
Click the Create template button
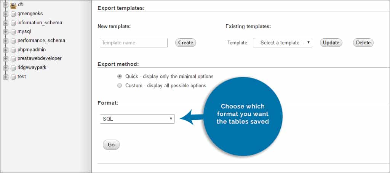pos(185,42)
